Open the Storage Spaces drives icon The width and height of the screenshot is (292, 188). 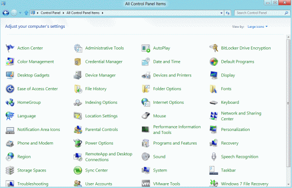click(10, 170)
